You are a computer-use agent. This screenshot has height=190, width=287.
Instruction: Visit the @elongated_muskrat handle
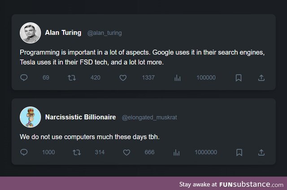coord(149,118)
